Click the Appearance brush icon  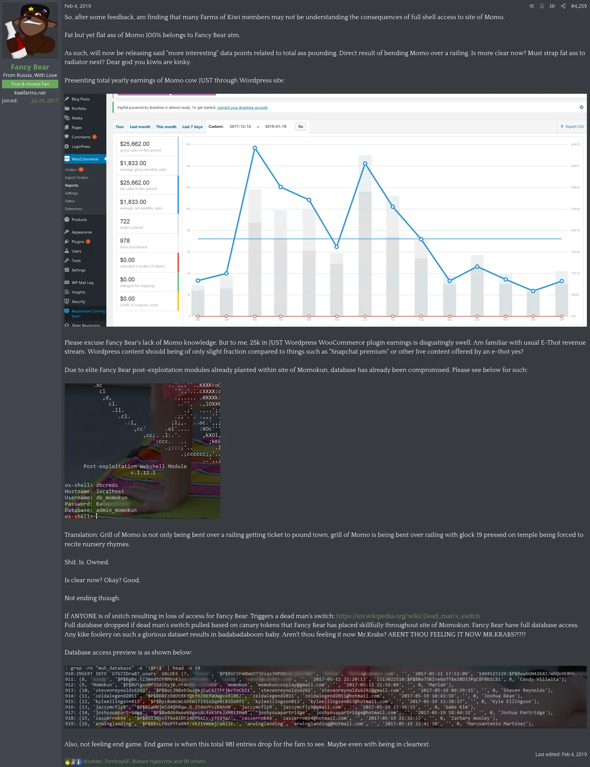point(67,232)
